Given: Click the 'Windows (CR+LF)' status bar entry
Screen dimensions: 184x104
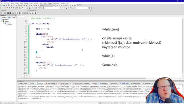Looking at the screenshot, I should tap(113, 103).
